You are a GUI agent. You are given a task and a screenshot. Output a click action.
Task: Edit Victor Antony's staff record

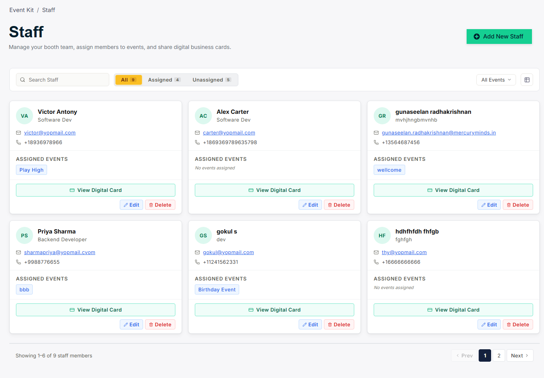[131, 205]
